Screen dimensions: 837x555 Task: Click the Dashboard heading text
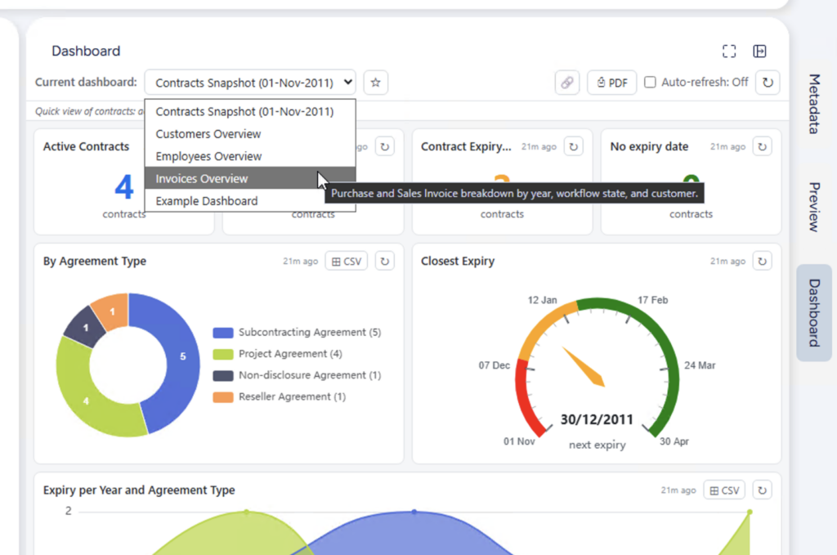[86, 51]
